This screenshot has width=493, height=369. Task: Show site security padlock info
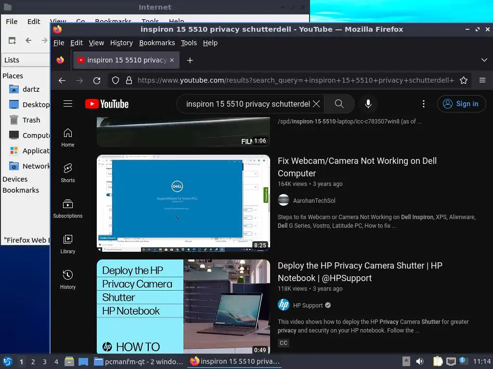[129, 81]
